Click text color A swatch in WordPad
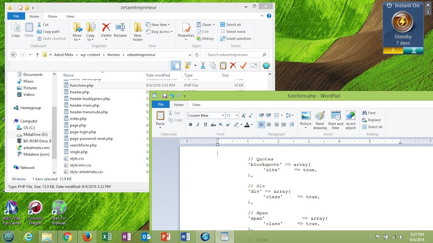Viewport: 433px width, 243px height. pyautogui.click(x=247, y=124)
